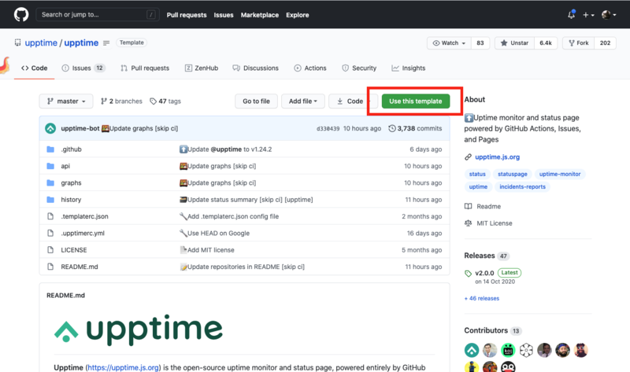Switch to the Discussions tab
Viewport: 630px width, 372px height.
[x=255, y=68]
